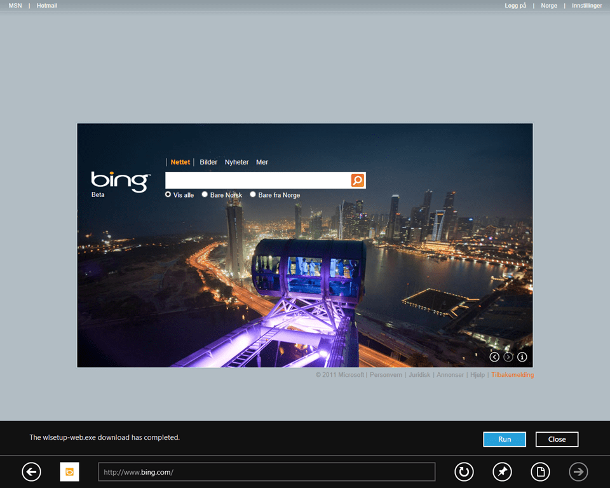Open the page tools document icon

click(540, 472)
